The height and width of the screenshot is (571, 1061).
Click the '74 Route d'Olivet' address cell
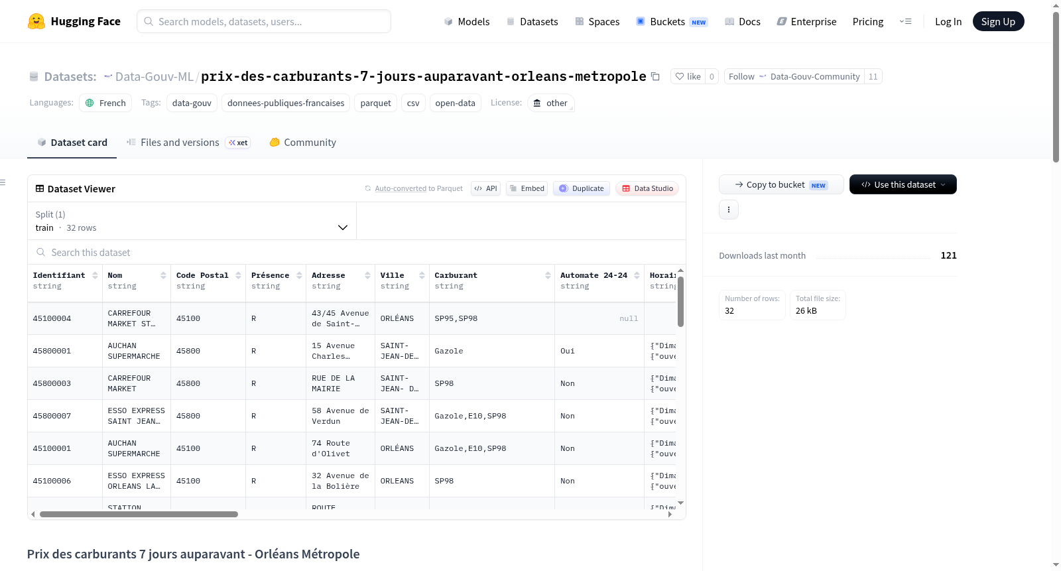coord(340,448)
